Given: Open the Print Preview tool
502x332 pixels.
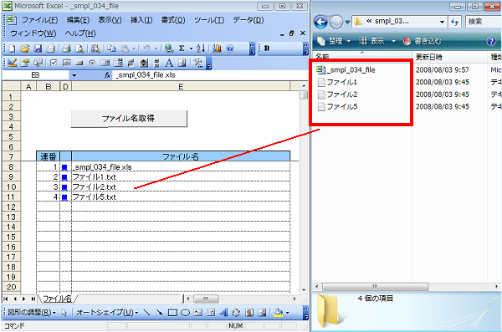Looking at the screenshot, I should (79, 49).
